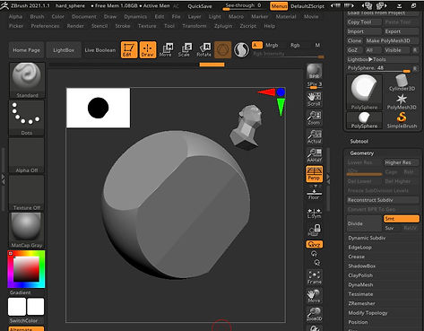Collapse the Geometry section
This screenshot has width=424, height=331.
[362, 153]
